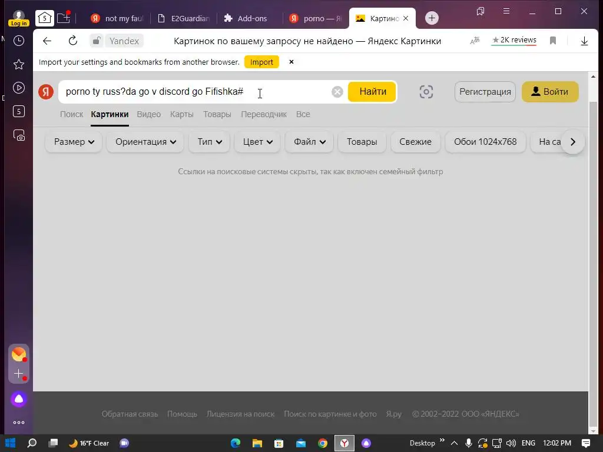603x452 pixels.
Task: Open the Обратная связь footer link
Action: click(x=130, y=414)
